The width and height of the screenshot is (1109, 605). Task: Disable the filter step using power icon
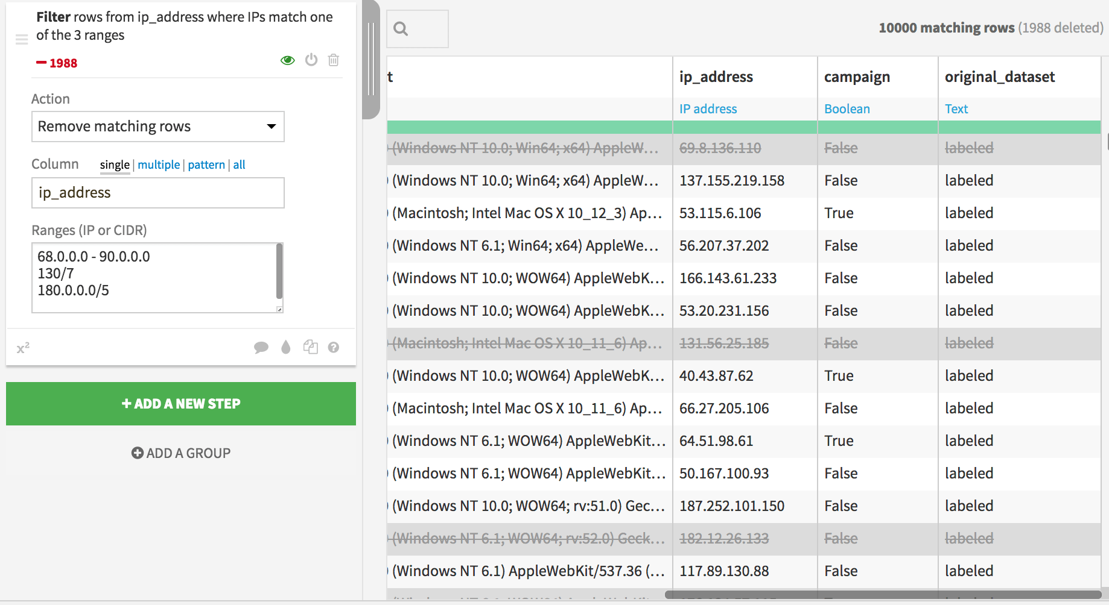tap(311, 60)
